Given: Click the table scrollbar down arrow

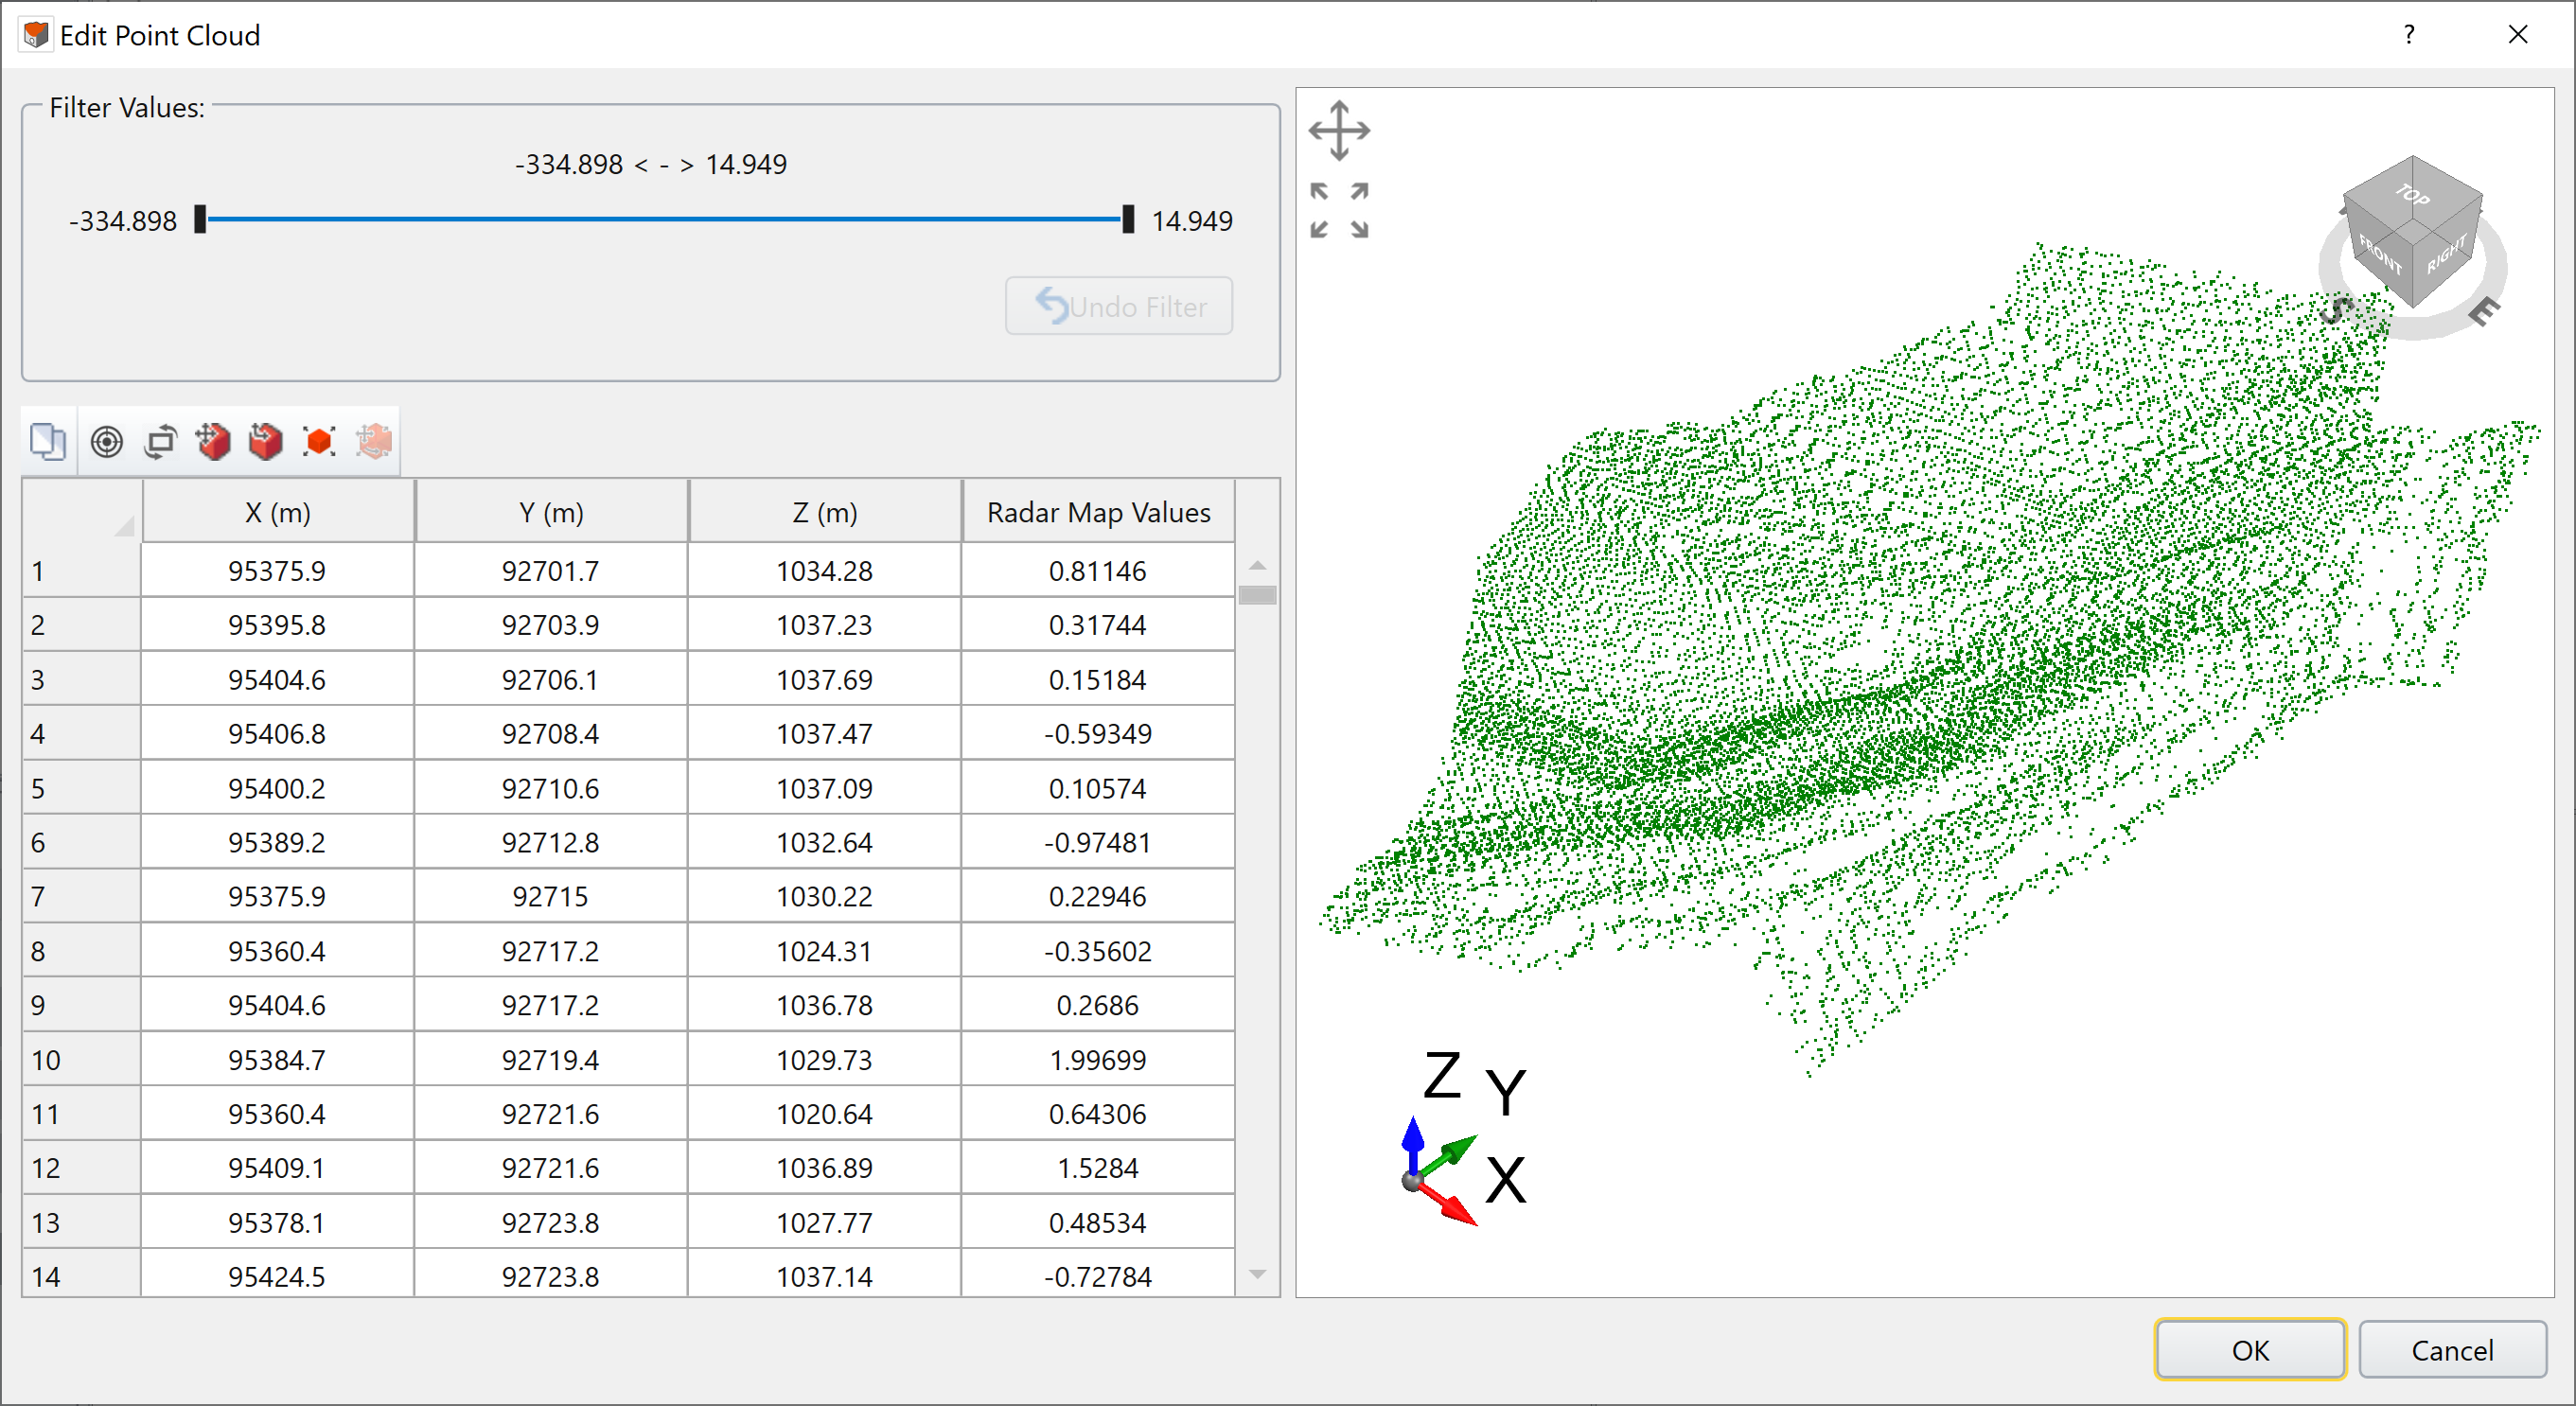Looking at the screenshot, I should tap(1258, 1274).
